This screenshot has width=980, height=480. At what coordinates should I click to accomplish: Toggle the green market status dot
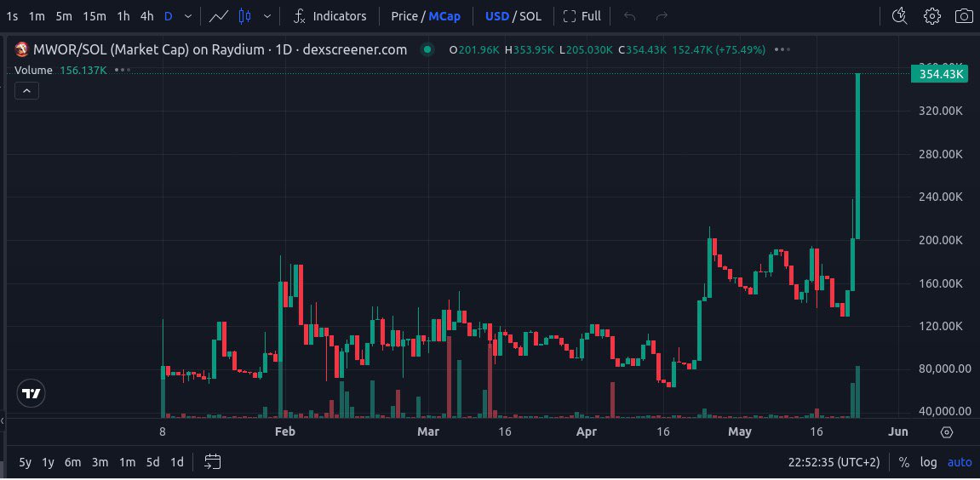pyautogui.click(x=427, y=49)
